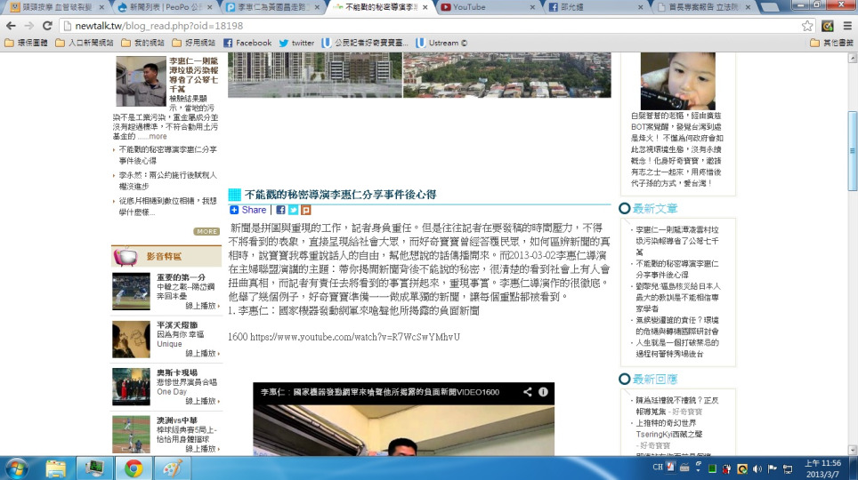Switch to the YouTube tab

pyautogui.click(x=487, y=7)
